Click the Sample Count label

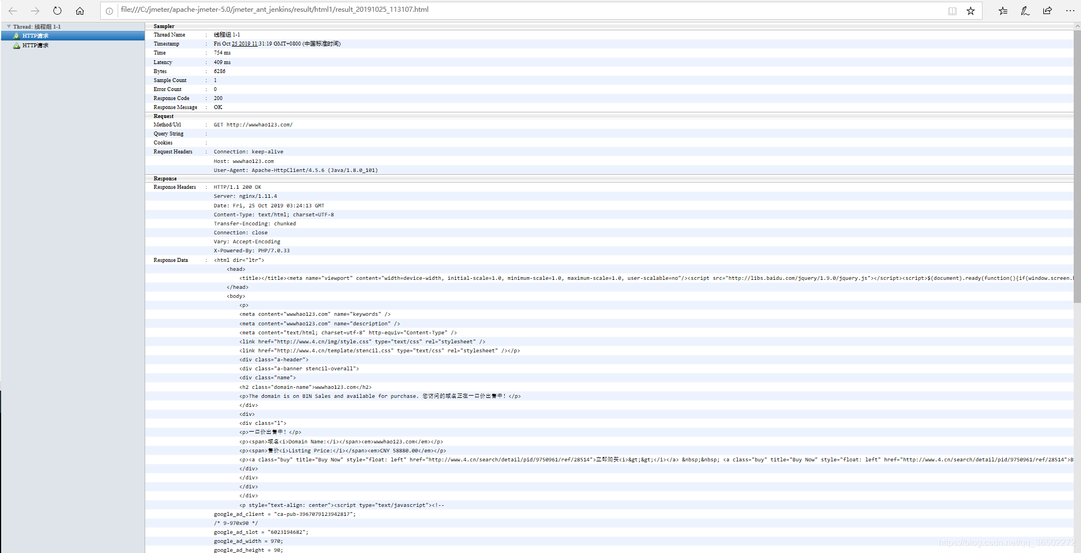click(170, 80)
